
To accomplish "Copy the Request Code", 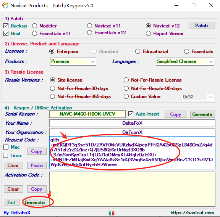I will [37, 151].
